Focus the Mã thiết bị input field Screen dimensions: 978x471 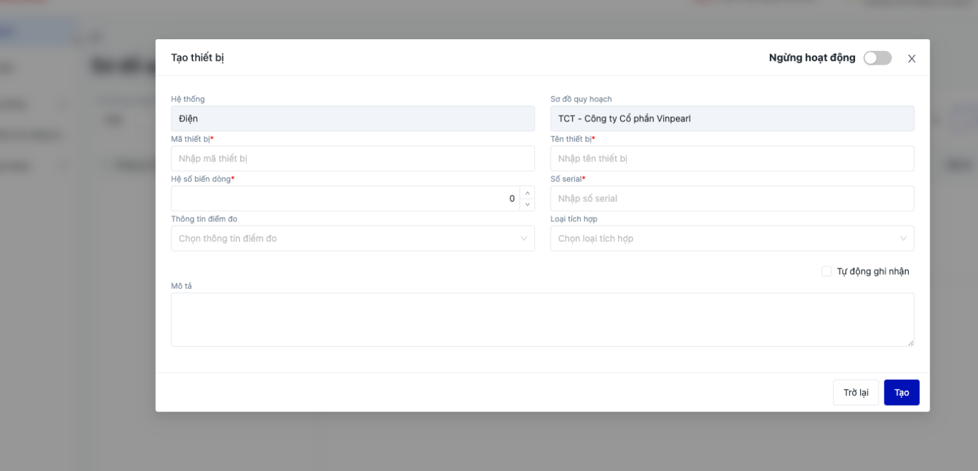click(353, 159)
